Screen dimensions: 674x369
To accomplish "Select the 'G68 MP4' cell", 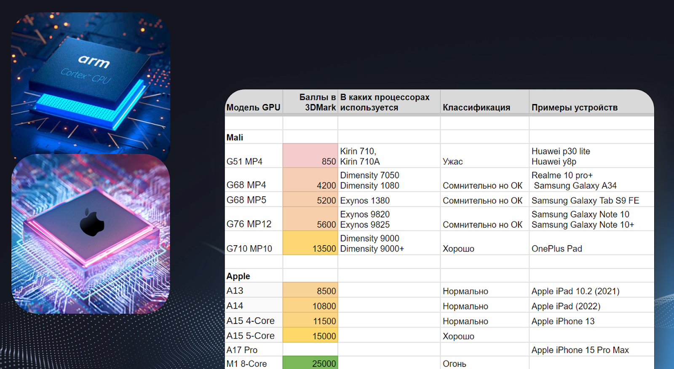I will pos(254,180).
